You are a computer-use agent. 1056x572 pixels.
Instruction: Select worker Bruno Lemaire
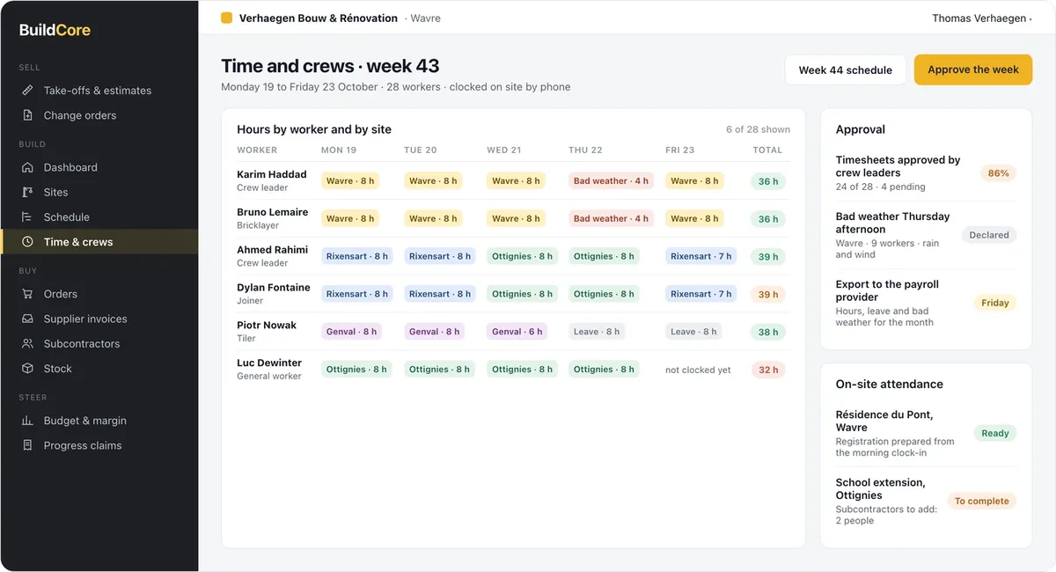click(x=273, y=212)
